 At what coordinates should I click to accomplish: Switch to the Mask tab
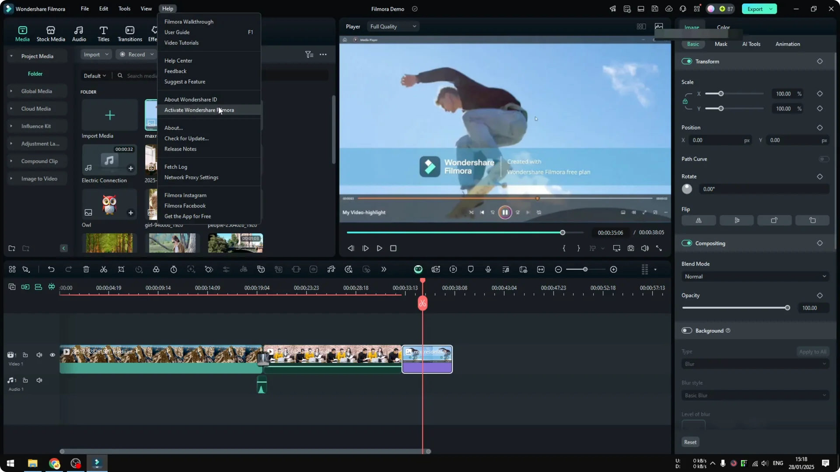point(721,44)
